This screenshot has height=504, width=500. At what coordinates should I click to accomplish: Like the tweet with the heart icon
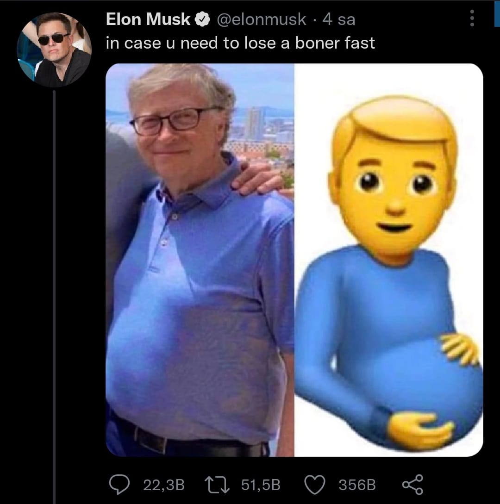[x=316, y=485]
